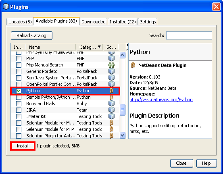The height and width of the screenshot is (174, 223).
Task: Click the Name column header
Action: (x=50, y=47)
